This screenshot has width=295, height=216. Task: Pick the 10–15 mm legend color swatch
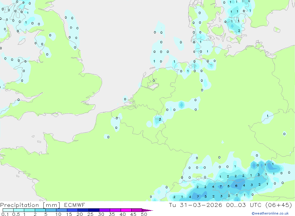point(62,210)
